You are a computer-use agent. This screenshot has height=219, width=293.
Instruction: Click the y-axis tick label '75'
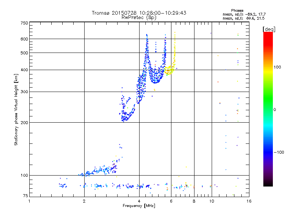pos(26,196)
